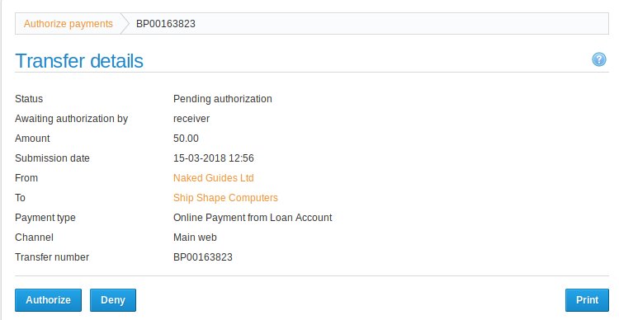
Task: Open the help question mark icon
Action: pos(599,59)
